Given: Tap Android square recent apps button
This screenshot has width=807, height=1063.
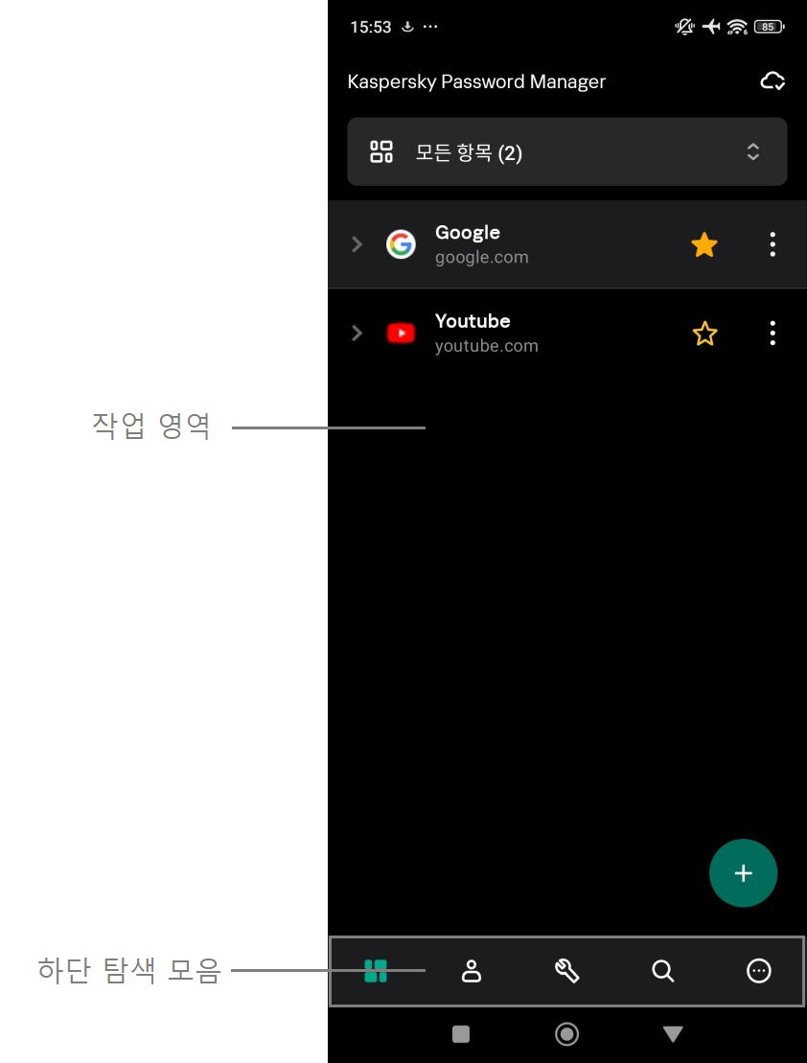Looking at the screenshot, I should pos(461,1034).
